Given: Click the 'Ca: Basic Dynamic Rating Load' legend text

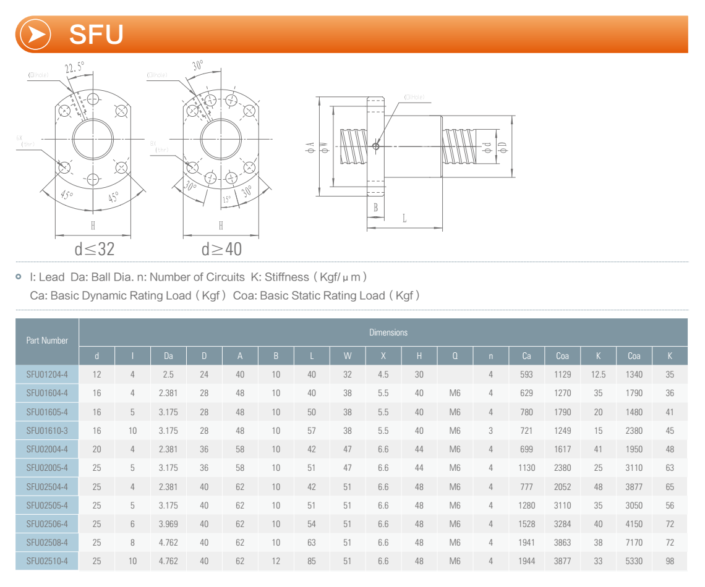Looking at the screenshot, I should [x=129, y=295].
